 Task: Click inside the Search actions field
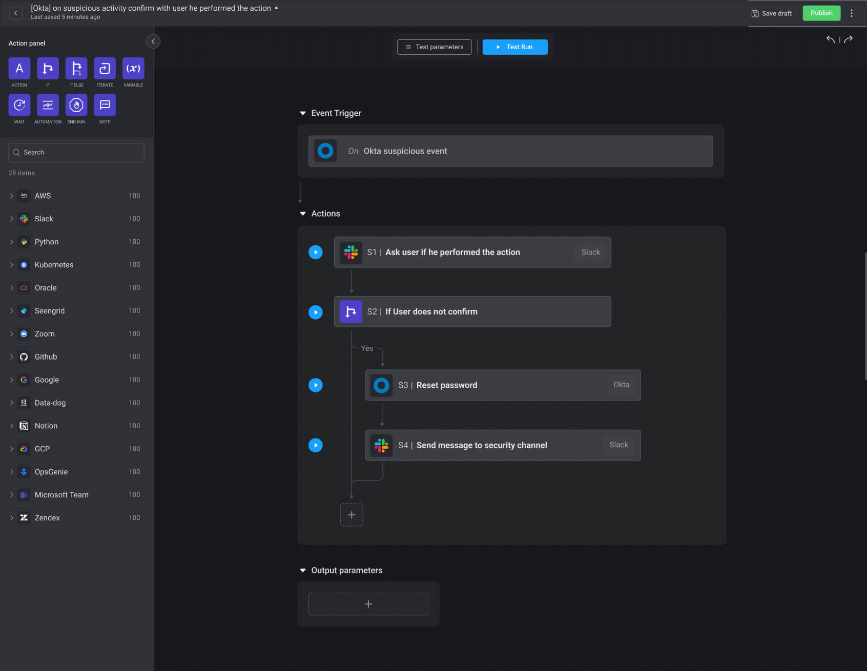coord(76,152)
